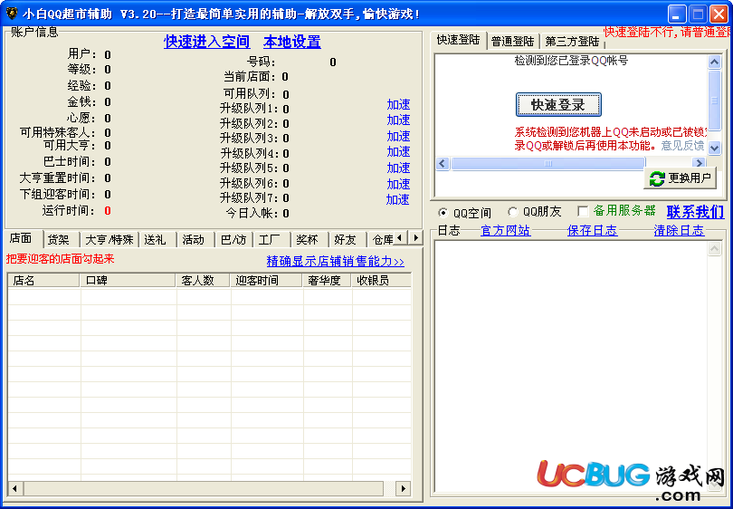Select the 送礼 tab
733x509 pixels.
point(157,240)
